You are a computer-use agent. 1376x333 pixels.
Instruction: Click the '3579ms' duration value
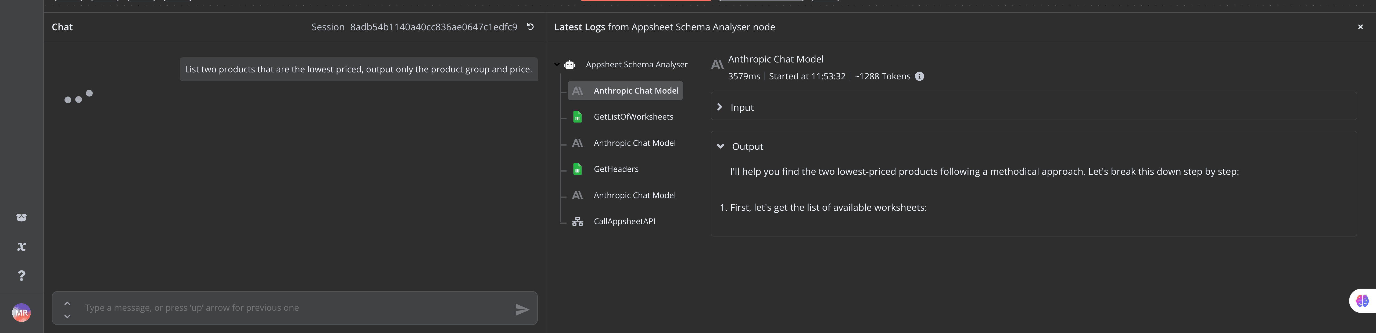744,76
